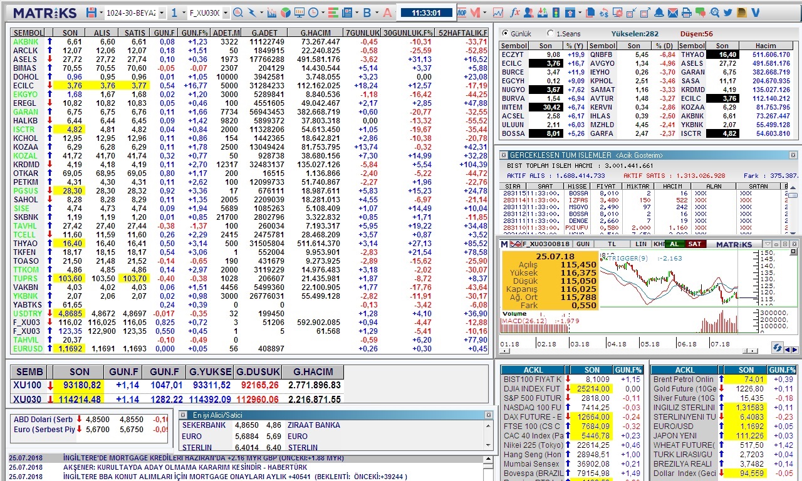Close the En iyi Alici/Satici window
The height and width of the screenshot is (481, 802).
pos(488,415)
